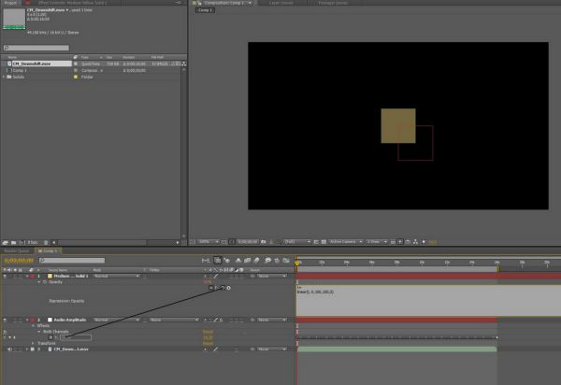
Task: Toggle the Auto-keyframe timeline button
Action: pos(277,261)
